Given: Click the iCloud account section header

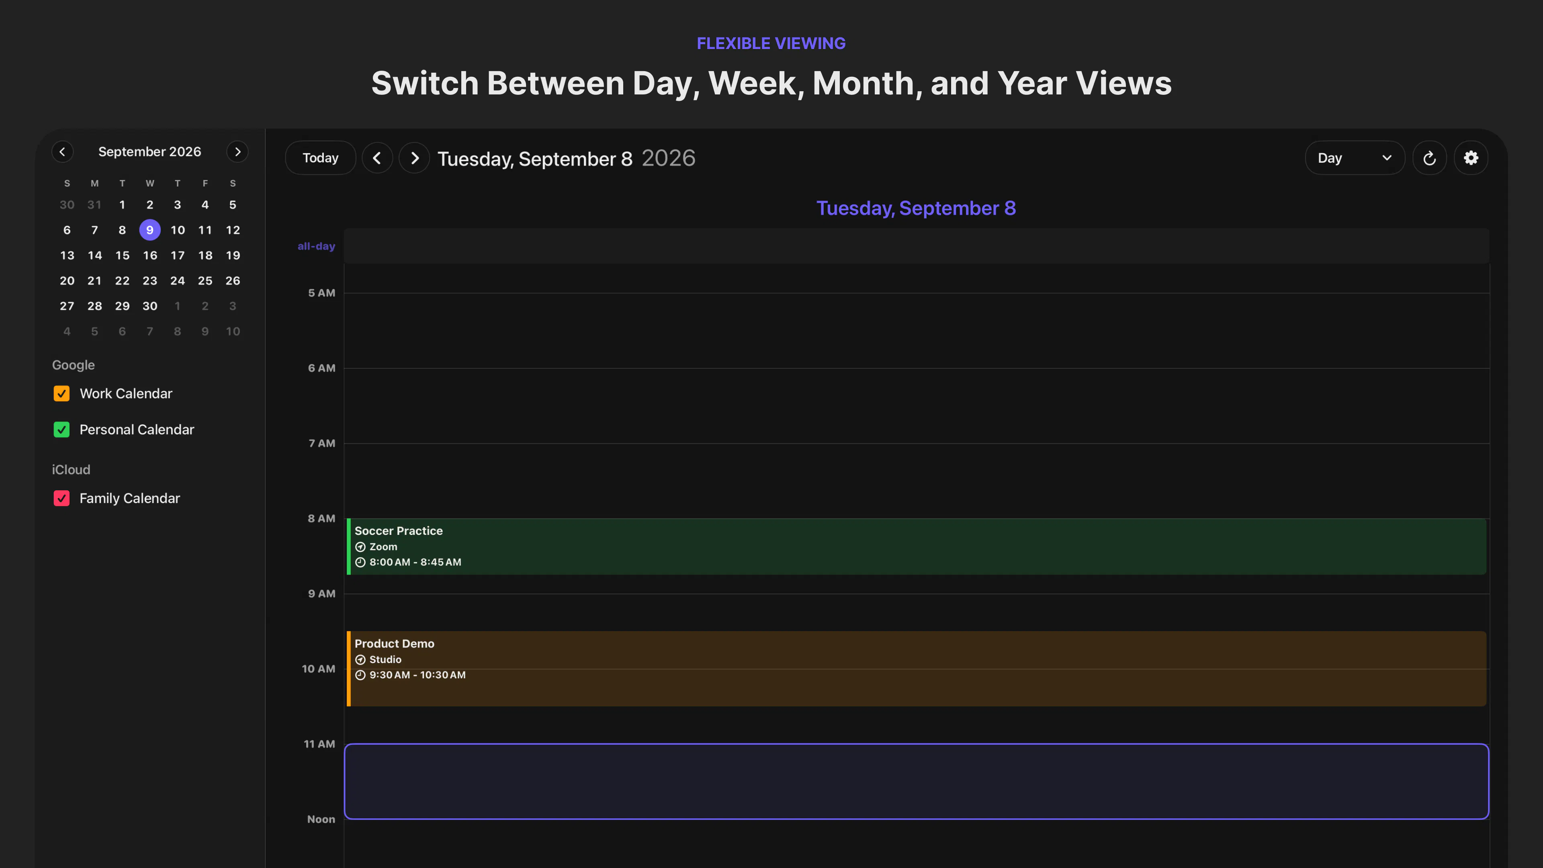Looking at the screenshot, I should 71,470.
